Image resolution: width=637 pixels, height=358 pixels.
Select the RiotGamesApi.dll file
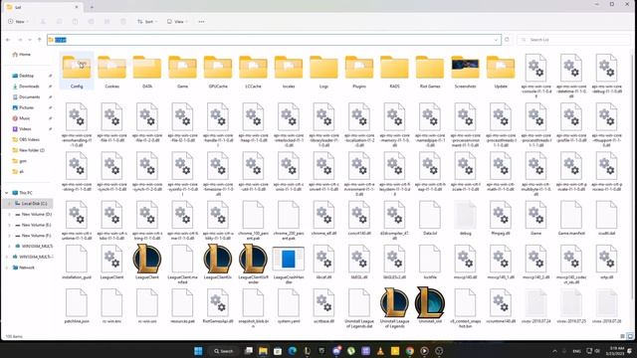(x=218, y=306)
